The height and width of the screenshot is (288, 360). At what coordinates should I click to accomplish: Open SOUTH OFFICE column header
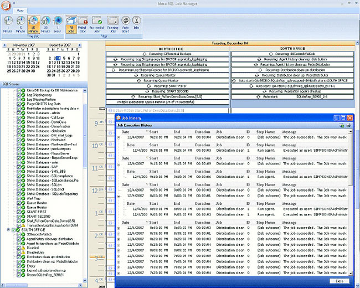pyautogui.click(x=293, y=49)
